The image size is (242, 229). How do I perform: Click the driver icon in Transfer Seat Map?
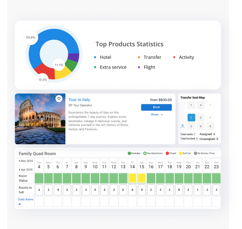183,126
